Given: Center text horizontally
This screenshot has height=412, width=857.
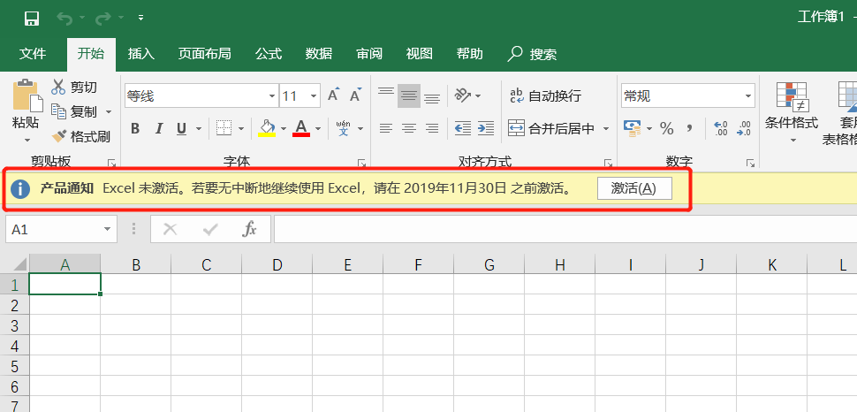Looking at the screenshot, I should pyautogui.click(x=409, y=129).
